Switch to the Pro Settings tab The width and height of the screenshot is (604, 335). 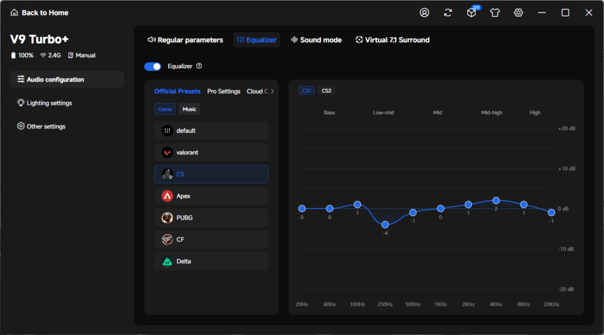click(x=224, y=91)
